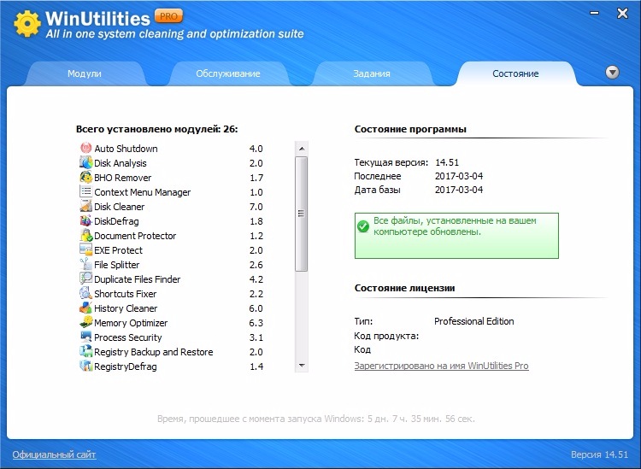The image size is (641, 469).
Task: Select the BHO Remover list entry
Action: click(x=171, y=178)
